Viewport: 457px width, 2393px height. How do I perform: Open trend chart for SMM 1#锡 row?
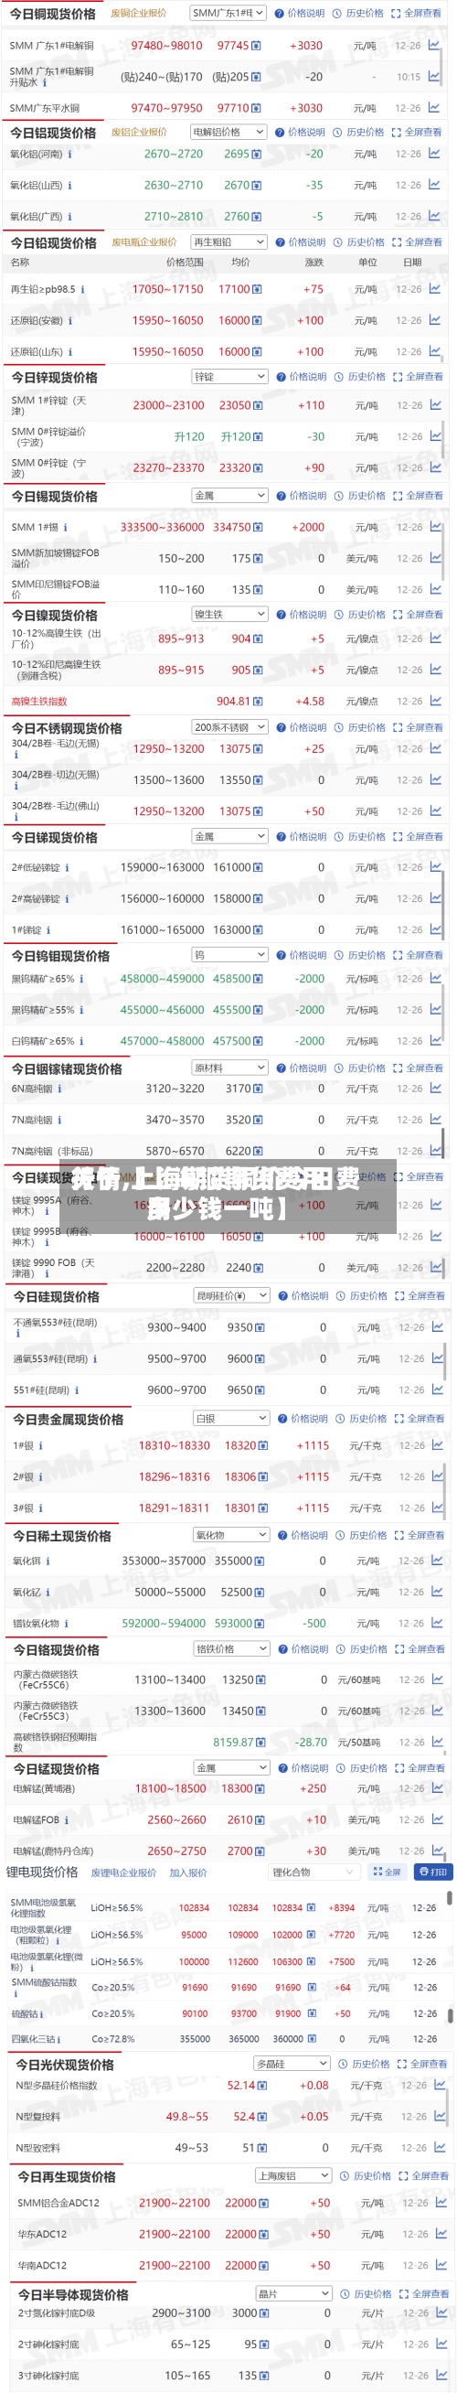click(435, 527)
